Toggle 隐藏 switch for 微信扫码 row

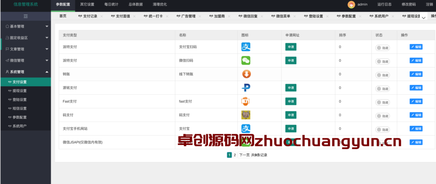click(x=383, y=61)
